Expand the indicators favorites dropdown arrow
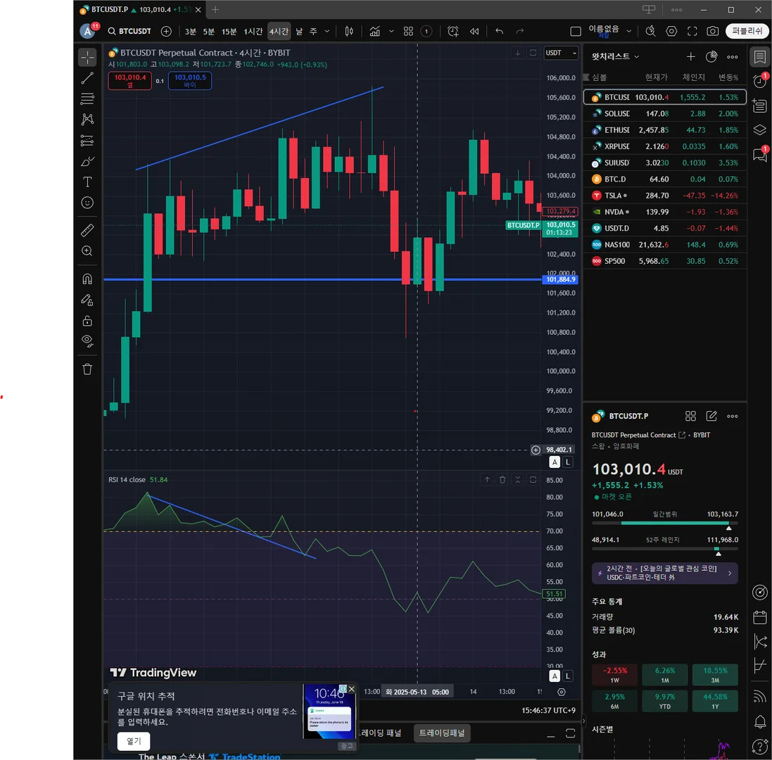772x760 pixels. click(391, 32)
